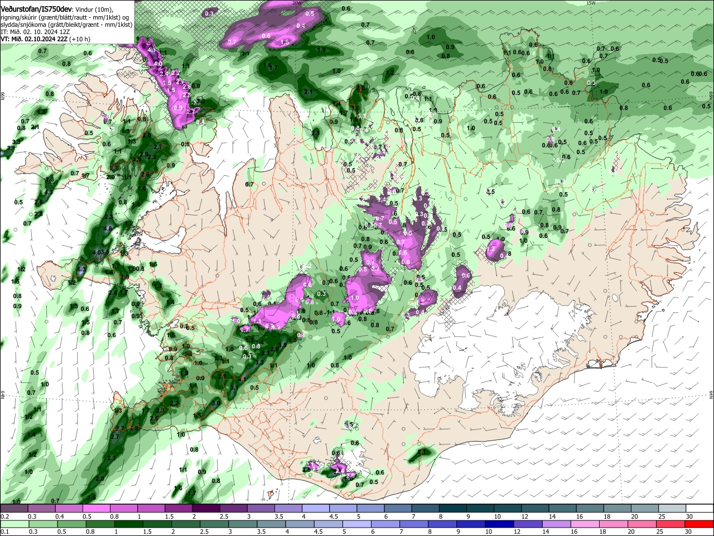Screen dimensions: 714x536
Task: Select the dark teal swatch right of top-row 8
Action: click(453, 509)
